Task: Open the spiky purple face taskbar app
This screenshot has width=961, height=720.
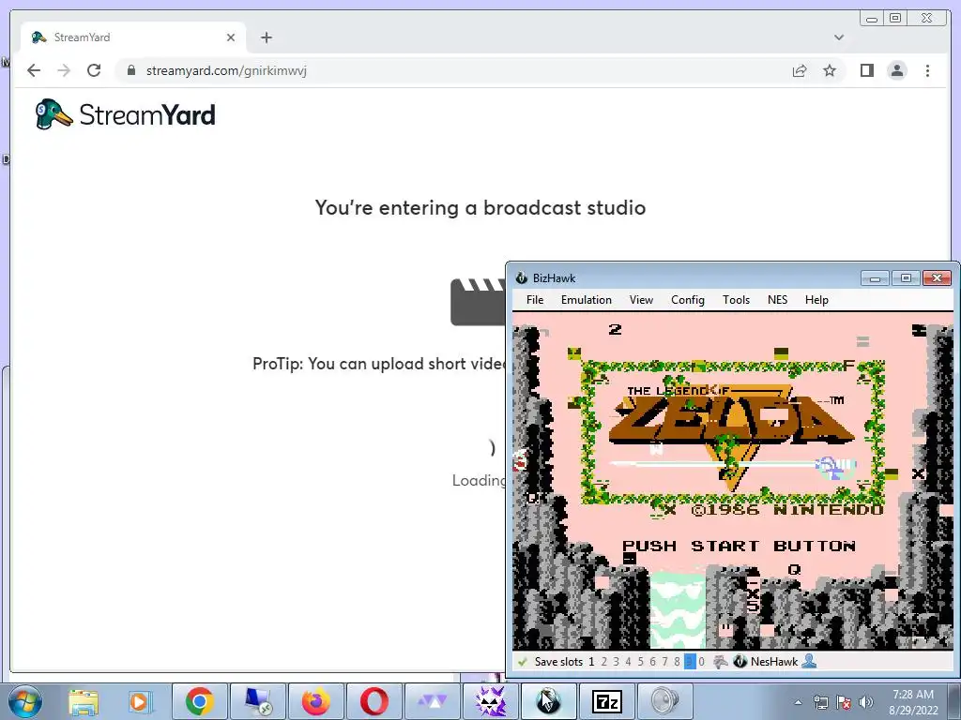Action: click(x=490, y=701)
